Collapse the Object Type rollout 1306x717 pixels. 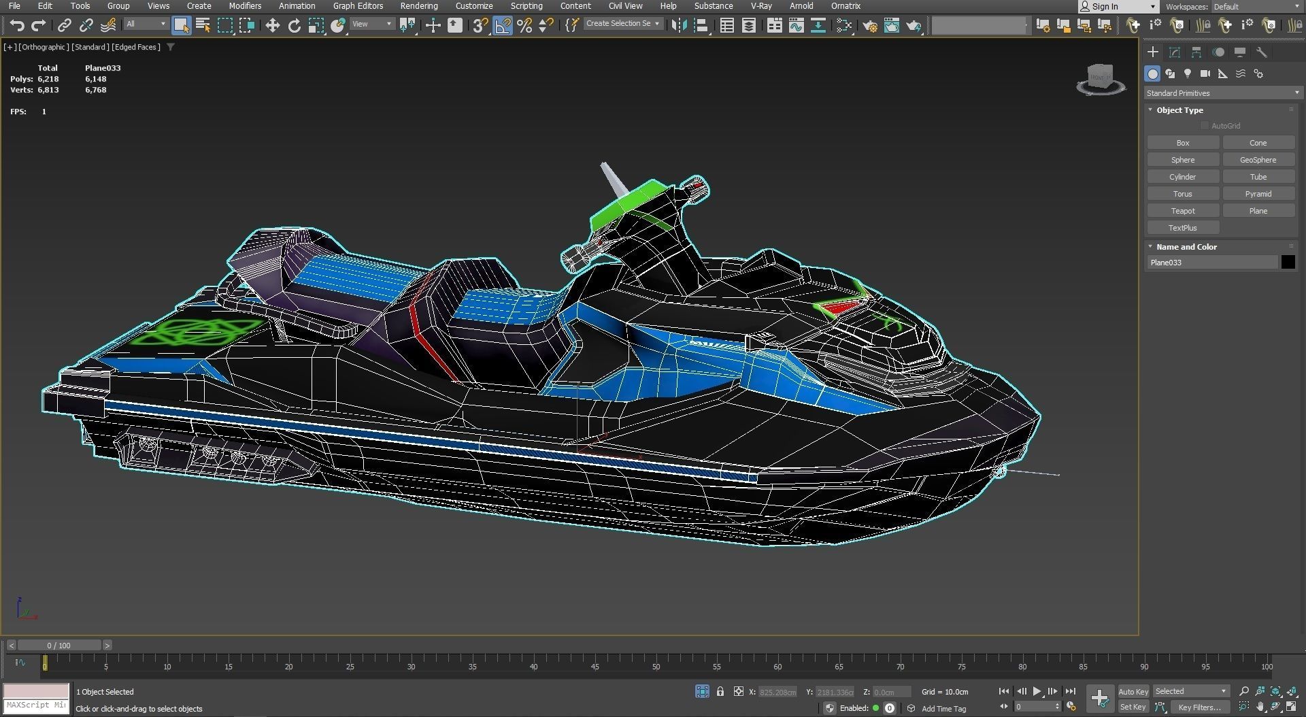[x=1179, y=110]
